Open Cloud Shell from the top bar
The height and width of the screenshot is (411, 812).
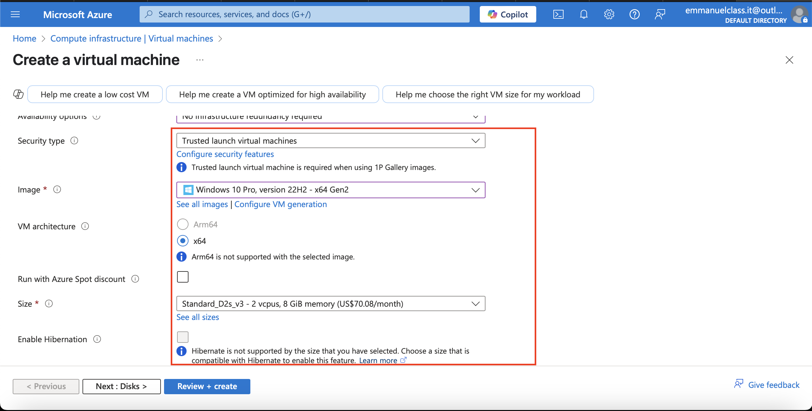pyautogui.click(x=558, y=14)
